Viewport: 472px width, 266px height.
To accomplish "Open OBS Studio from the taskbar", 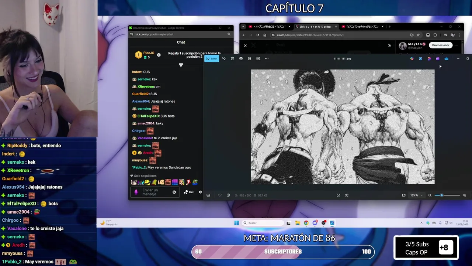I will [323, 223].
